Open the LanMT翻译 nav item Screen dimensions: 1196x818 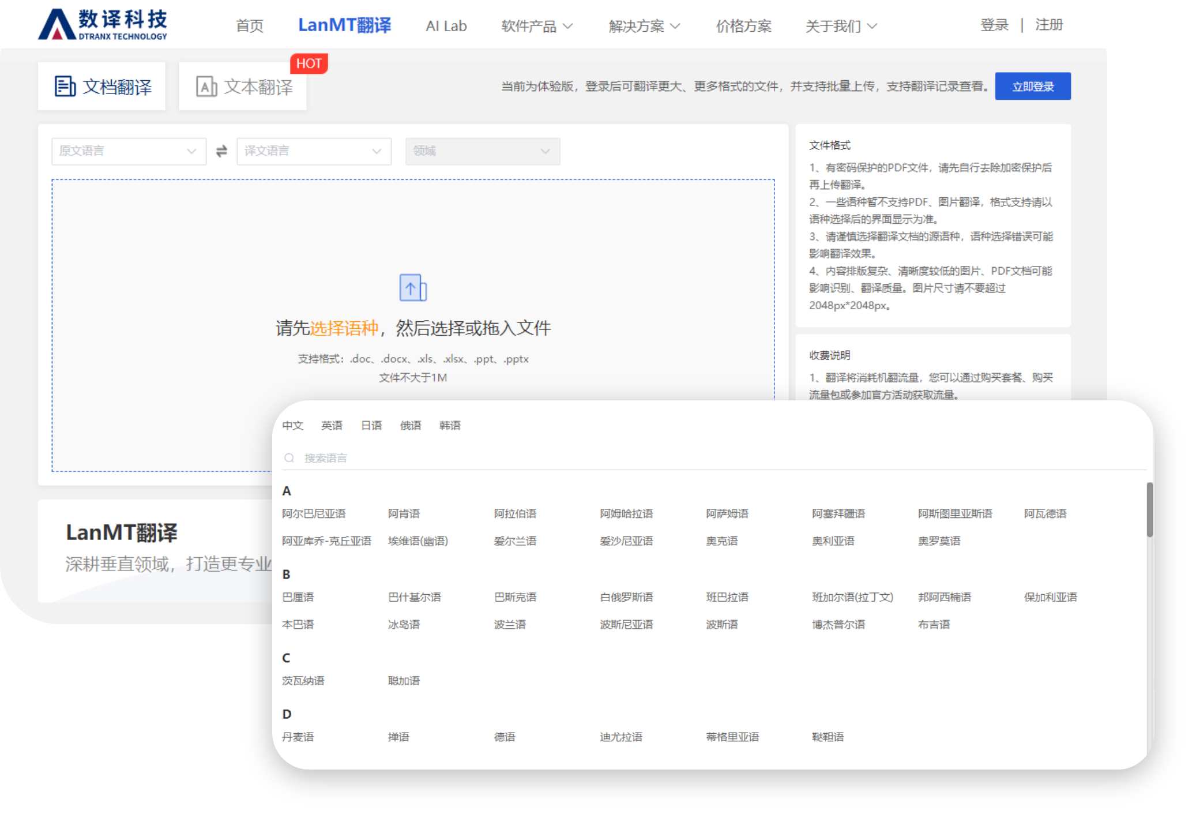click(344, 25)
